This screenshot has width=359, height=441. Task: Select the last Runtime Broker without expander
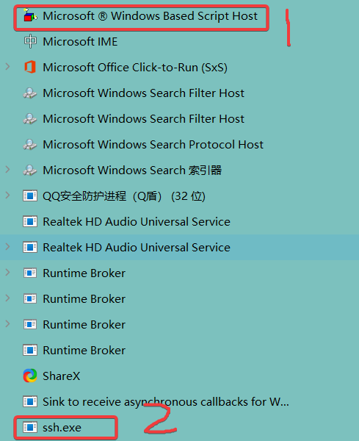(x=179, y=350)
